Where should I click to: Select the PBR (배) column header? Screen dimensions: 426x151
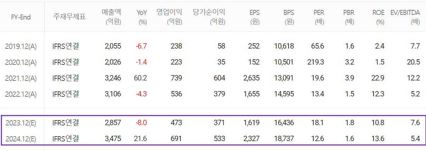click(348, 17)
